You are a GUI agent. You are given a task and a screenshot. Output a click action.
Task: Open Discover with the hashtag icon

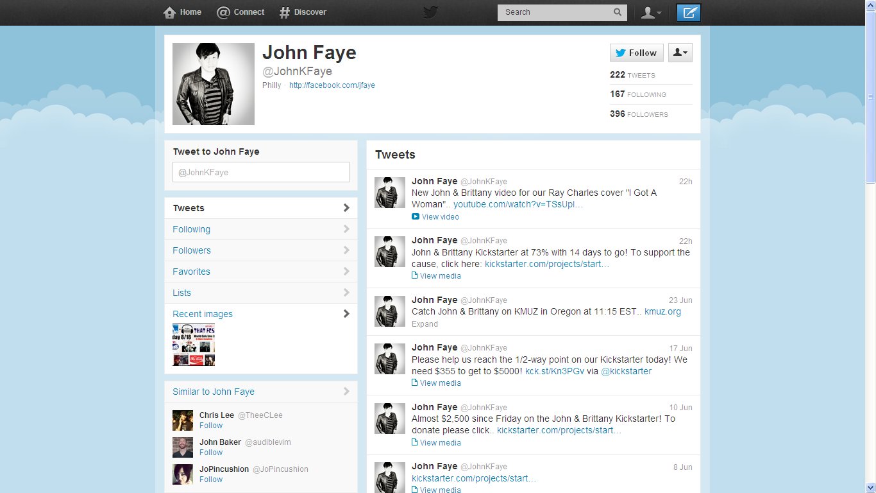285,12
